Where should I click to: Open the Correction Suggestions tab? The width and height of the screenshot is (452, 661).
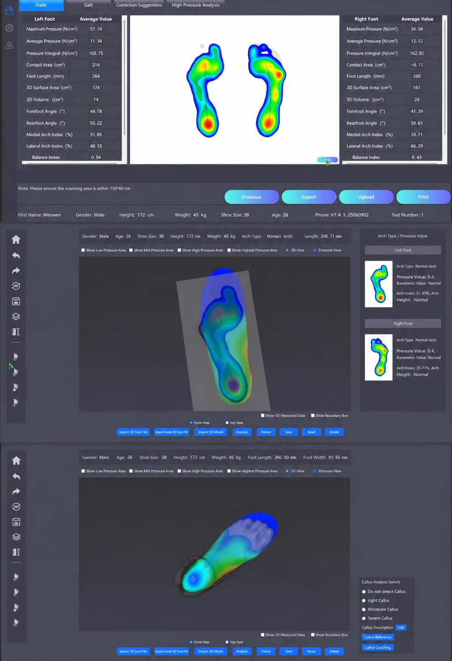[139, 5]
